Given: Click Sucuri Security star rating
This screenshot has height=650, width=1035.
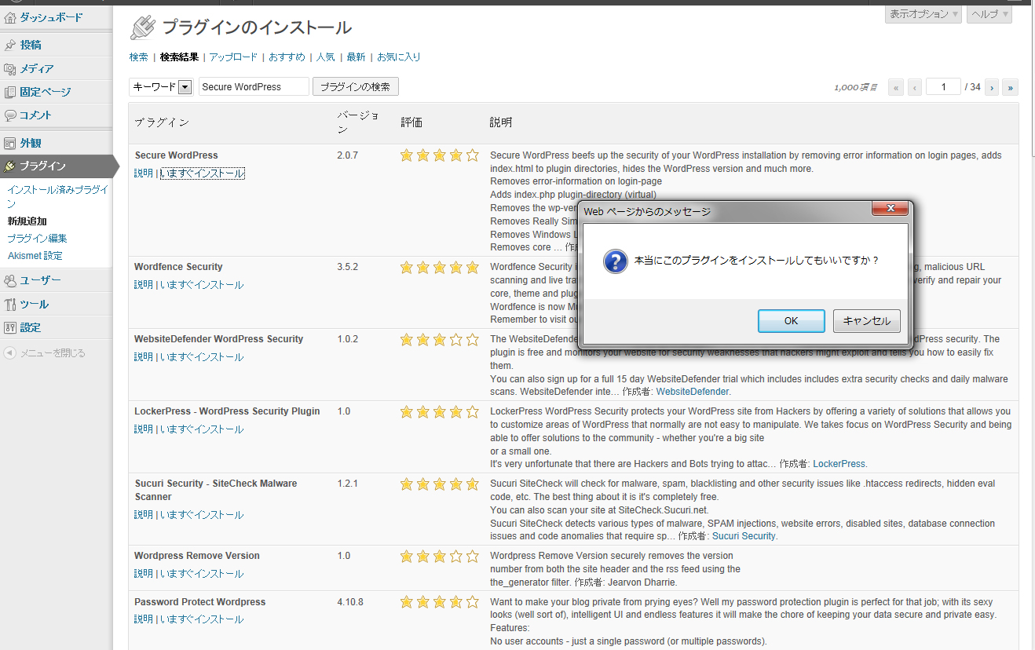Looking at the screenshot, I should point(440,484).
